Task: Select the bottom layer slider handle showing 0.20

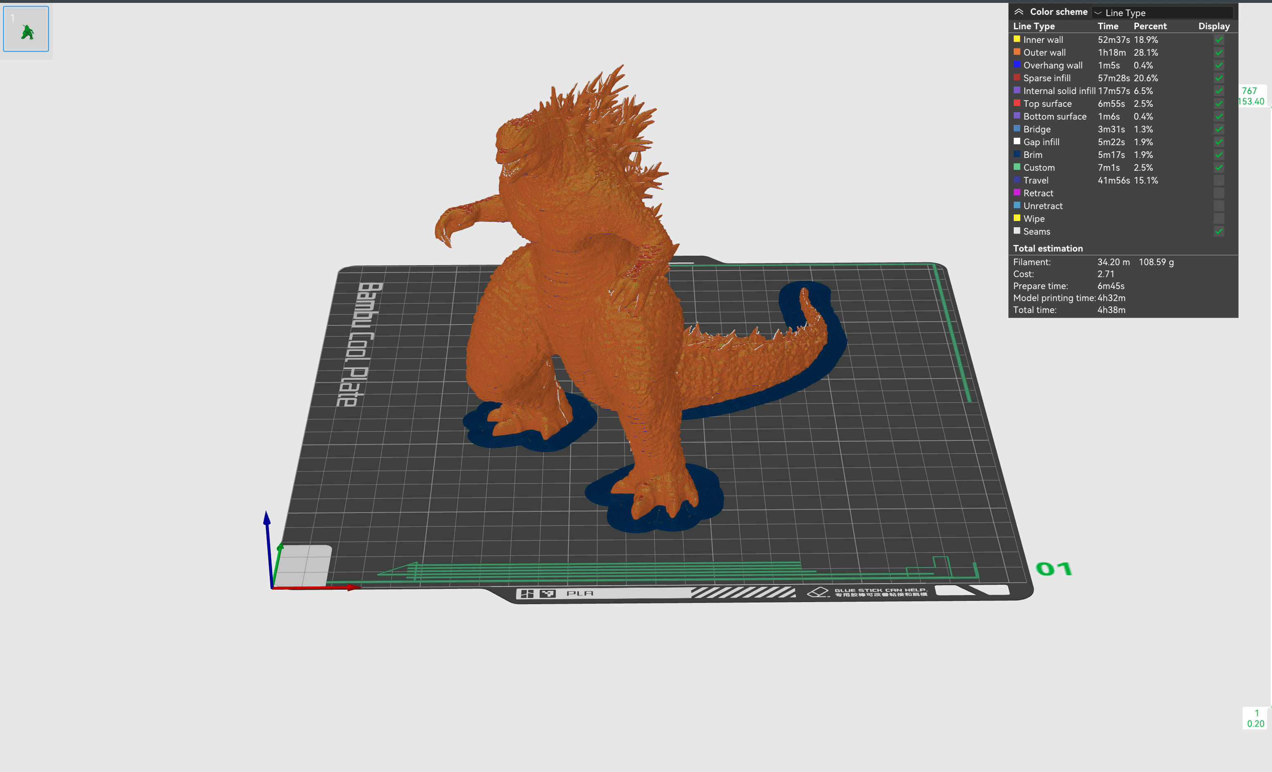Action: pos(1255,718)
